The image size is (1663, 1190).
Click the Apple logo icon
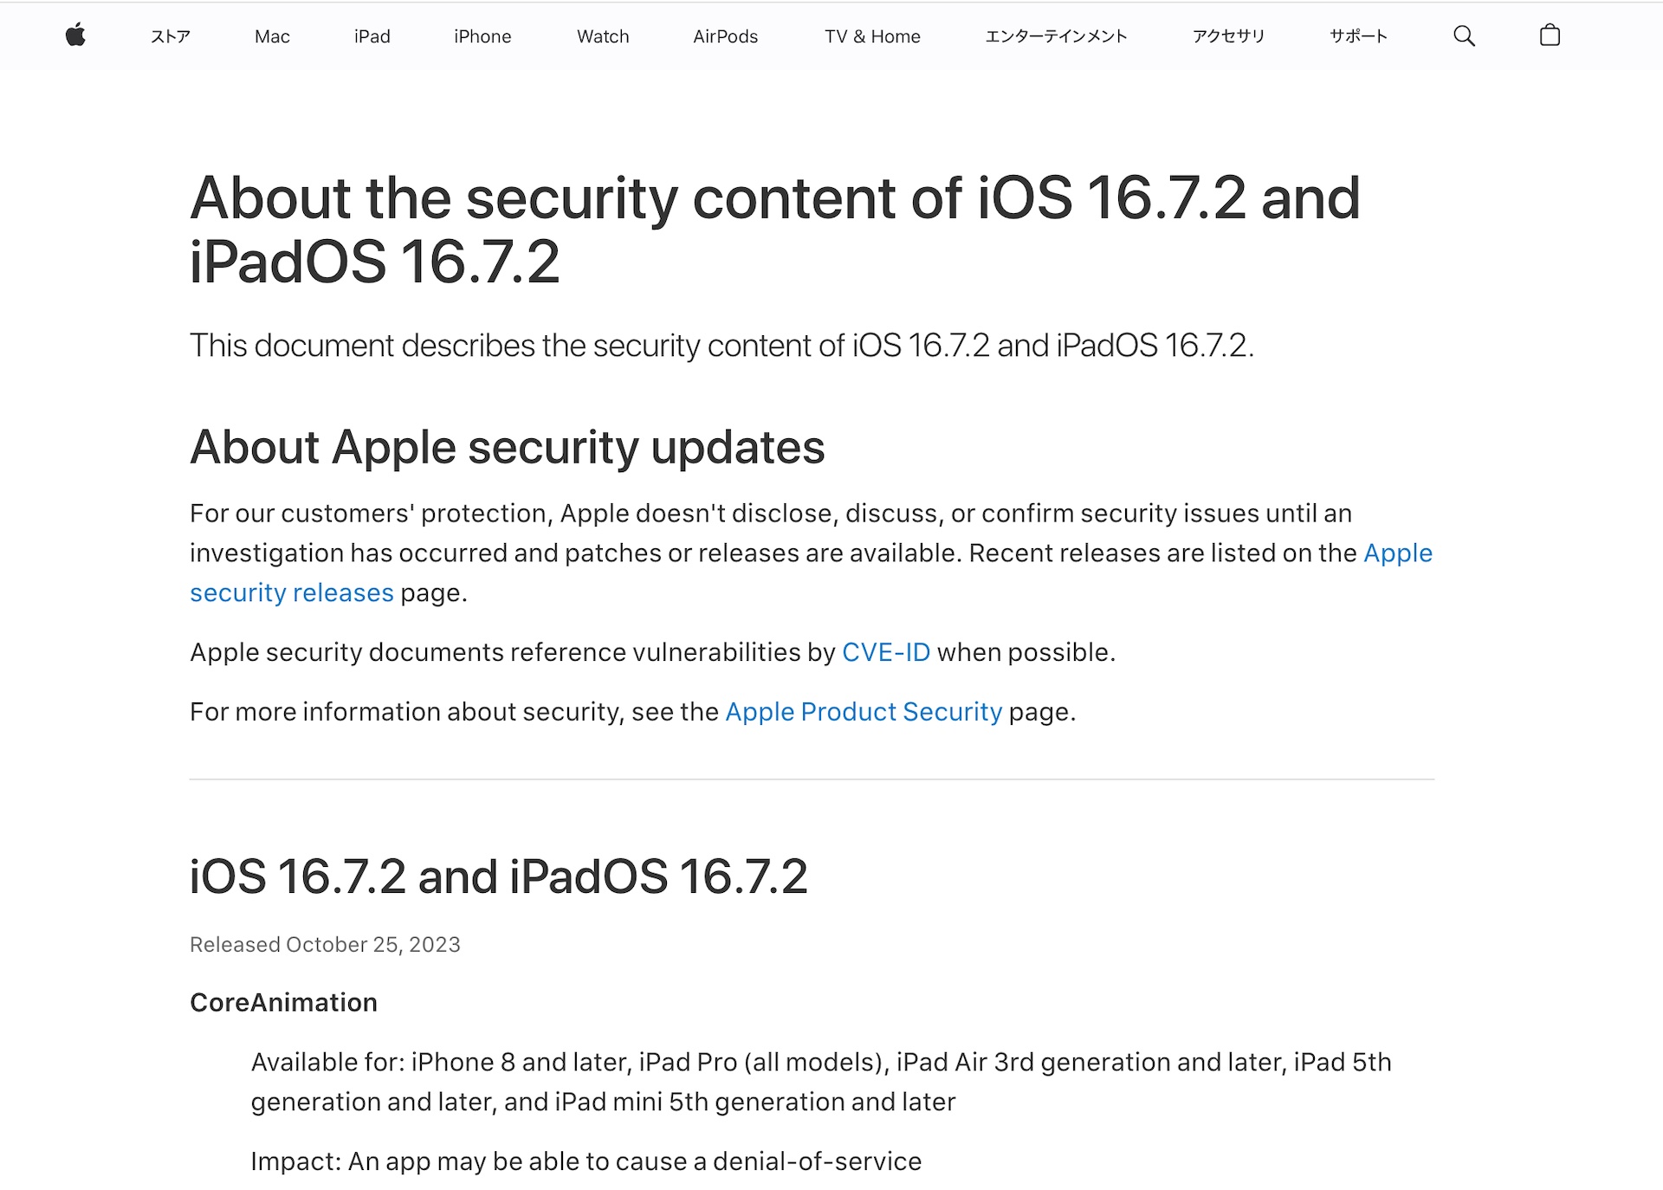(75, 36)
